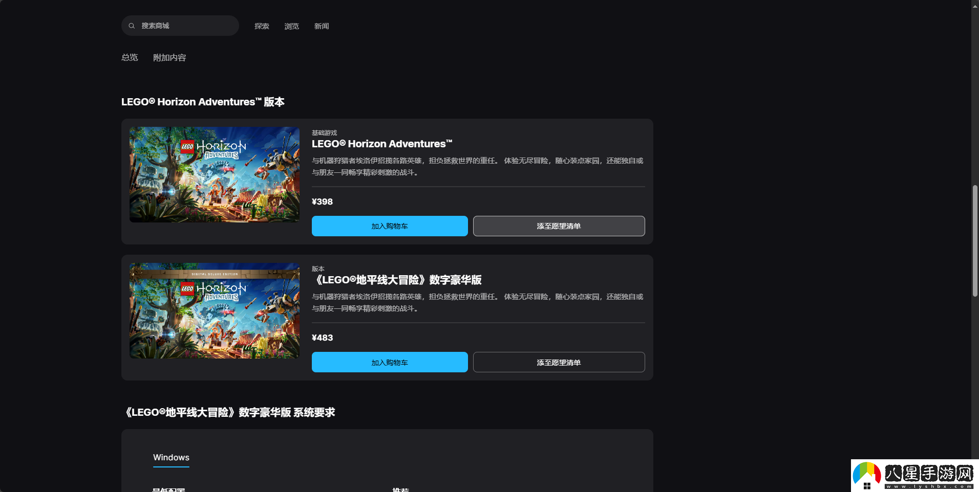Click 加入购物车 for the base game
The image size is (979, 492).
(x=390, y=226)
